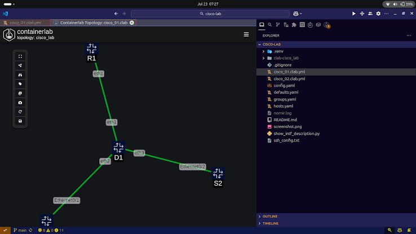Click the cisco-lab search input field
Image resolution: width=416 pixels, height=234 pixels.
pyautogui.click(x=210, y=14)
